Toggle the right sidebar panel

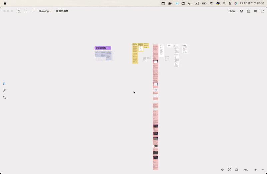coord(263,11)
